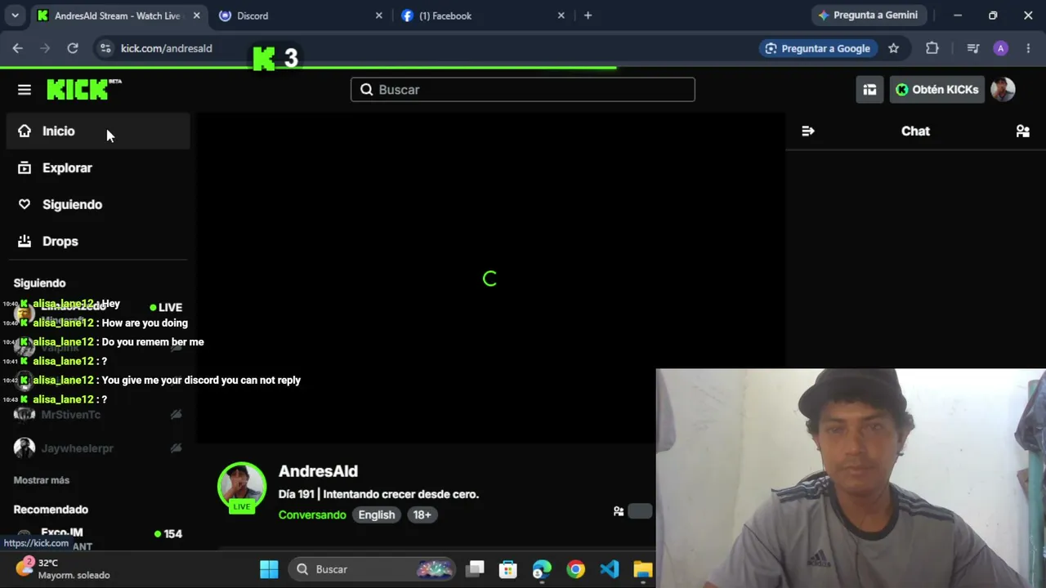Click the viewers icon beside stream info
1046x588 pixels.
click(x=619, y=511)
